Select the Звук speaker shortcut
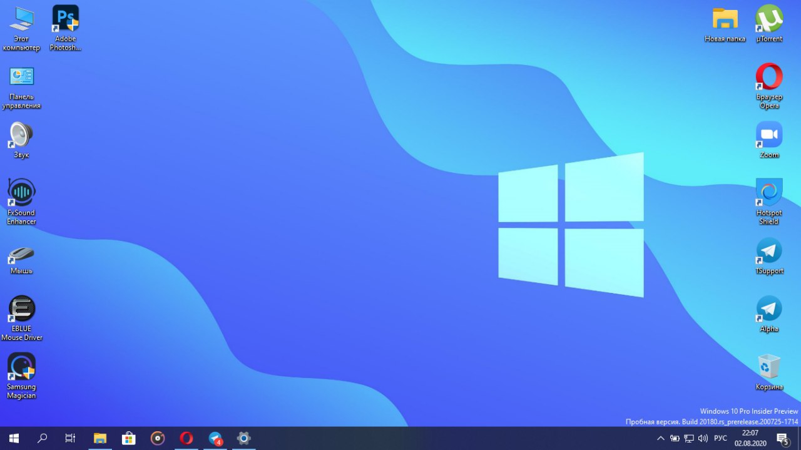The width and height of the screenshot is (801, 450). 21,140
